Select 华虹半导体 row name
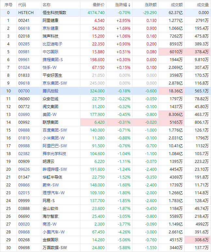Screen dimensions: 211x252 coord(52,177)
